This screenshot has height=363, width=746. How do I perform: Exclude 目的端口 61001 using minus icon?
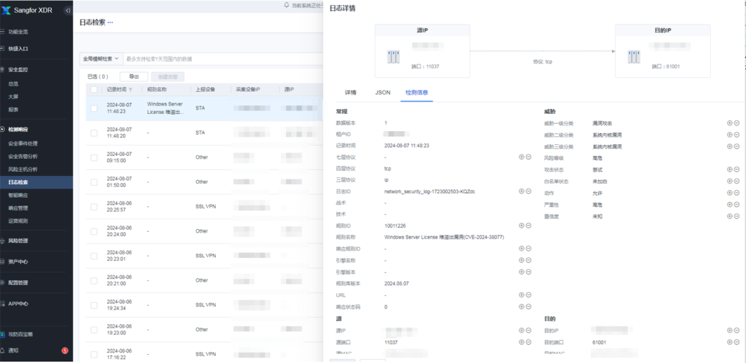pyautogui.click(x=736, y=342)
